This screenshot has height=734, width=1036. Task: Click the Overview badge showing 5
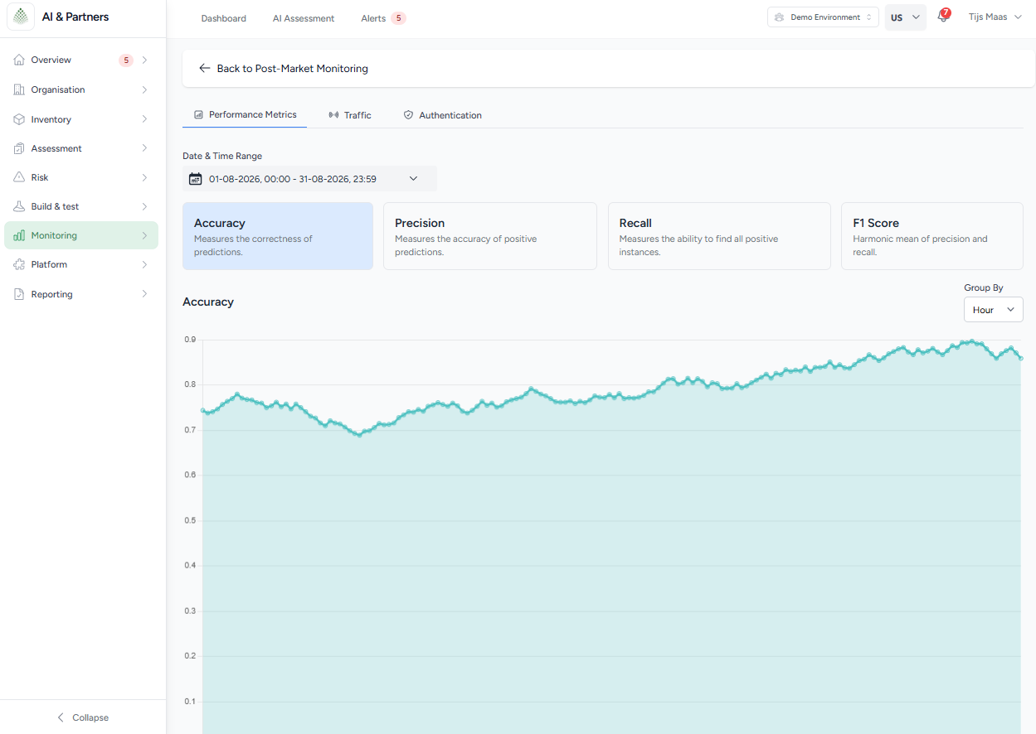126,60
